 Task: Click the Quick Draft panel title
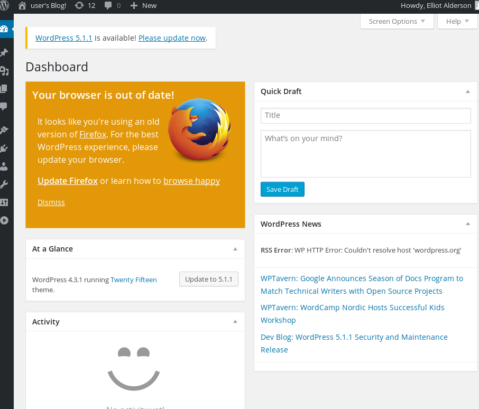pyautogui.click(x=281, y=91)
